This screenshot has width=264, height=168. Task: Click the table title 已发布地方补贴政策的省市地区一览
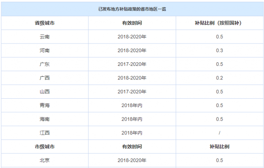click(x=132, y=9)
